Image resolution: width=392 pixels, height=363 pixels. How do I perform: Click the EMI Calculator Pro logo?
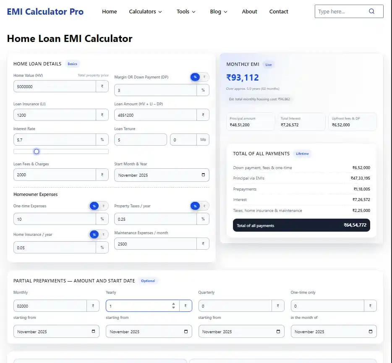pos(45,11)
